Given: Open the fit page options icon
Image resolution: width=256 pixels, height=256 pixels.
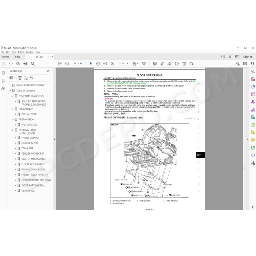Looking at the screenshot, I should tap(136, 64).
